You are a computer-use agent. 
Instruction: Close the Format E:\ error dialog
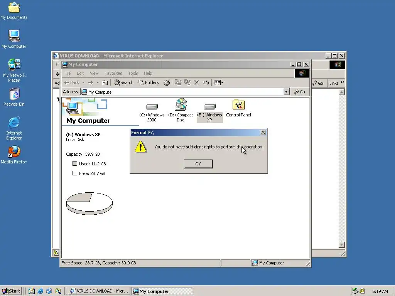tap(263, 133)
